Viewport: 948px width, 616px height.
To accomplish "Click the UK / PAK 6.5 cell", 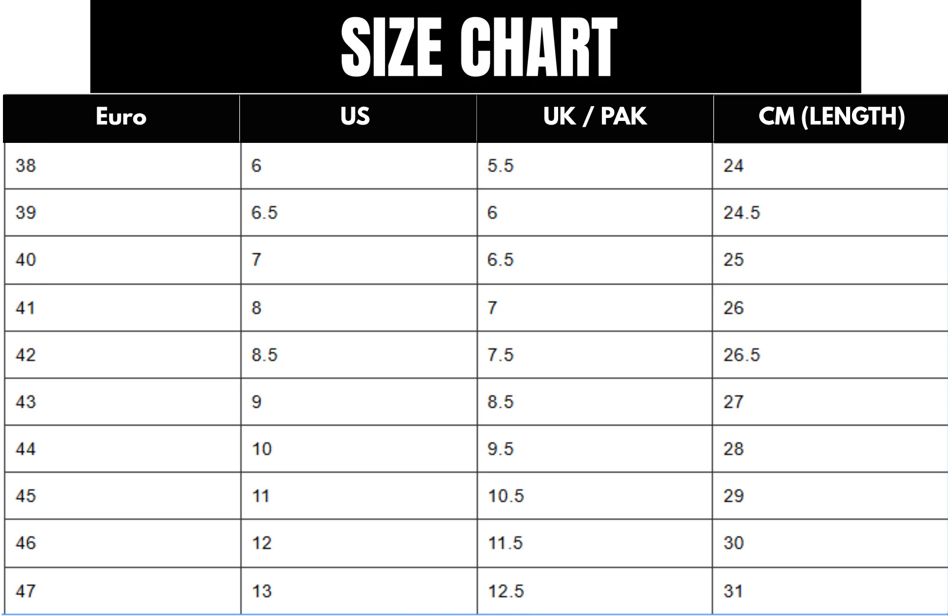I will pyautogui.click(x=500, y=260).
